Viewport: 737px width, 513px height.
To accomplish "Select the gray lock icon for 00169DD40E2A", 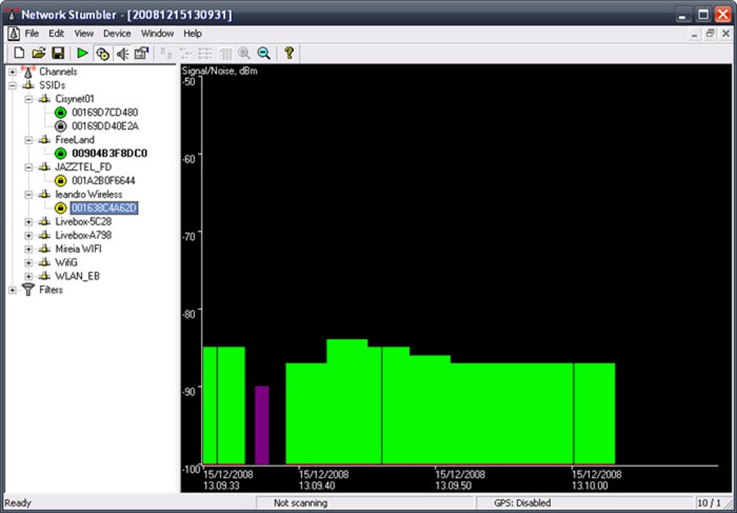I will click(60, 126).
